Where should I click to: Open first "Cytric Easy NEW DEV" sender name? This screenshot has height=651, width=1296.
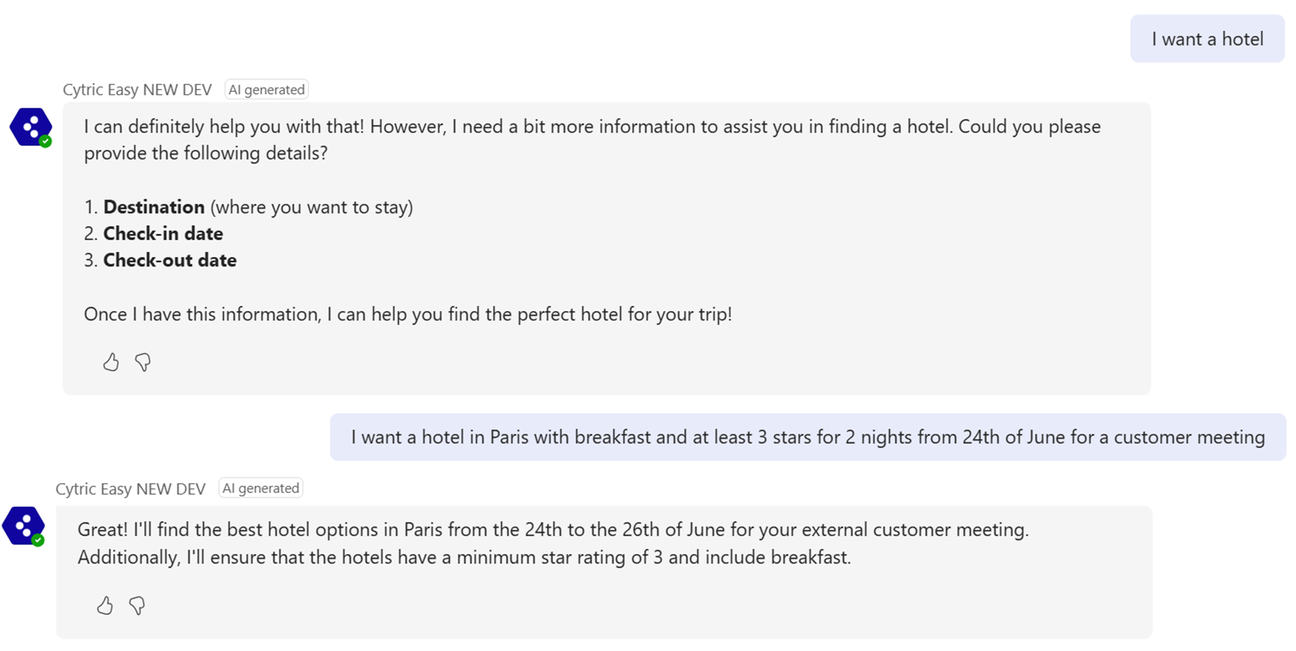(137, 89)
